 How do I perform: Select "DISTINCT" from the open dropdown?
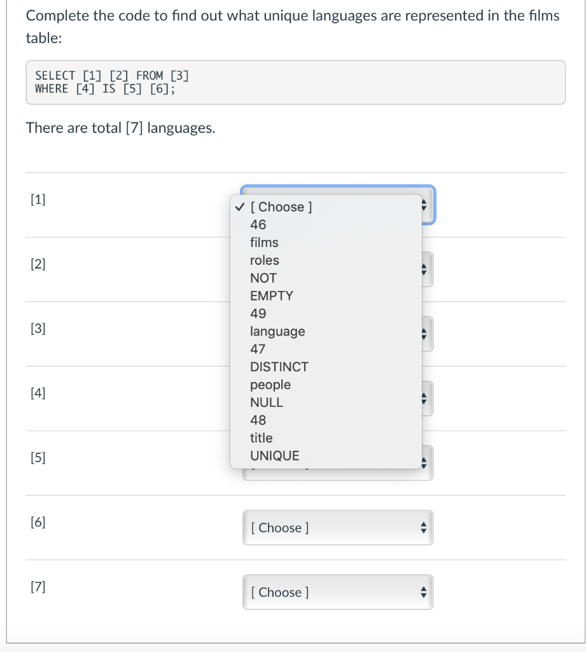(279, 367)
